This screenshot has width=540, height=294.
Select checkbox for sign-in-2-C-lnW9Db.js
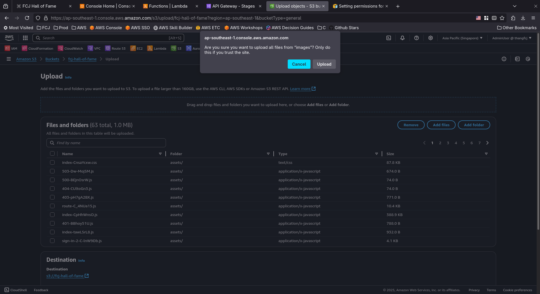[52, 241]
